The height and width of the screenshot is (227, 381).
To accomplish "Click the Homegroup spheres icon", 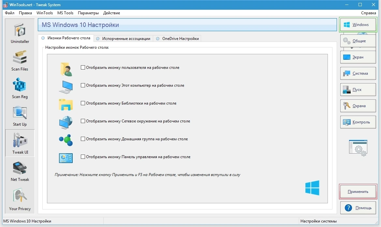I will coord(66,140).
